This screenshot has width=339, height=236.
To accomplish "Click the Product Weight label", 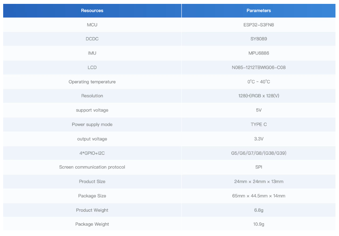I will click(x=92, y=210).
